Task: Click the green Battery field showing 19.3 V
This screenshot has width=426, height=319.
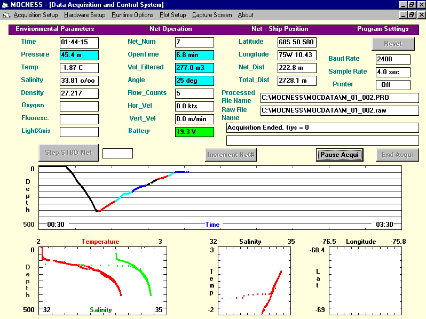Action: click(194, 132)
